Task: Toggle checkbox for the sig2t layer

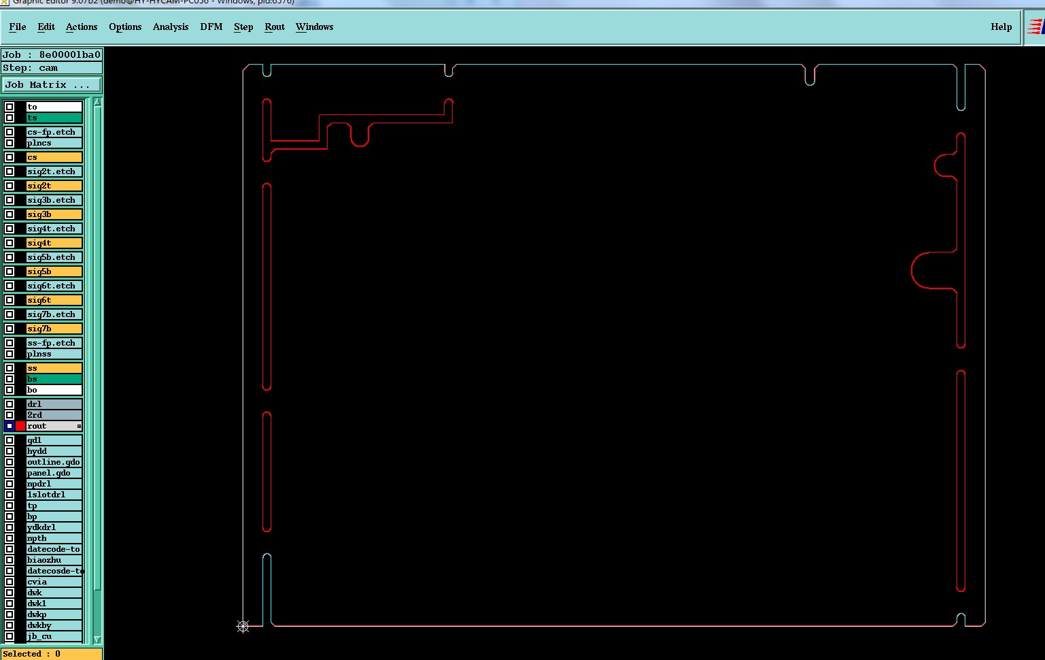Action: tap(10, 186)
